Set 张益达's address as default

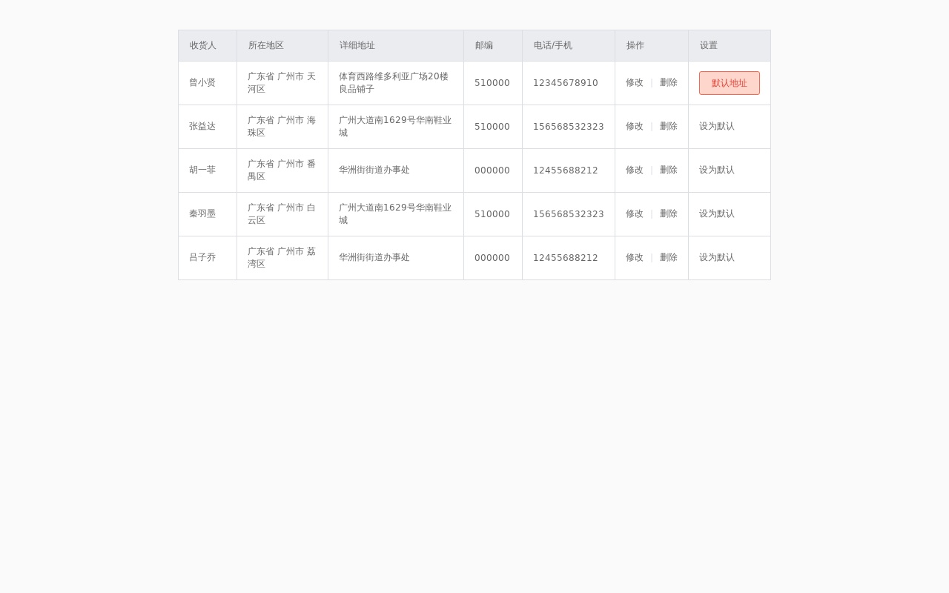click(x=717, y=126)
